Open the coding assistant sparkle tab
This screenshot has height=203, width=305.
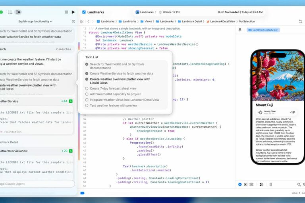point(19,12)
